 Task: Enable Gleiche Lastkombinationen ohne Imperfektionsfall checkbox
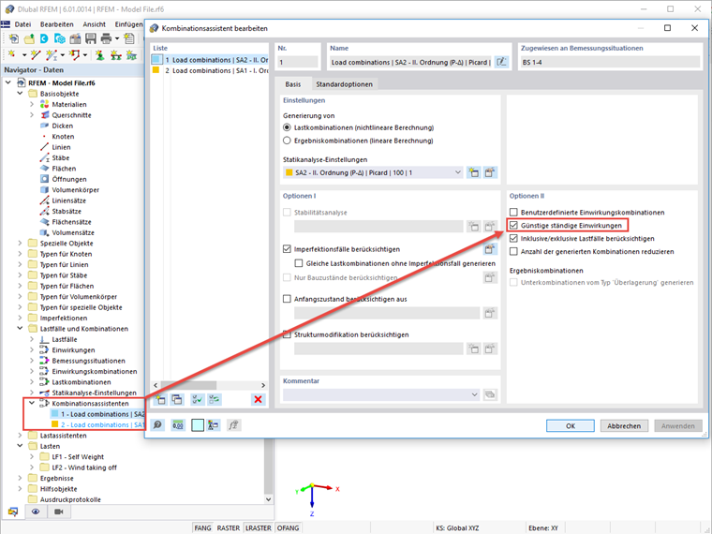(298, 263)
